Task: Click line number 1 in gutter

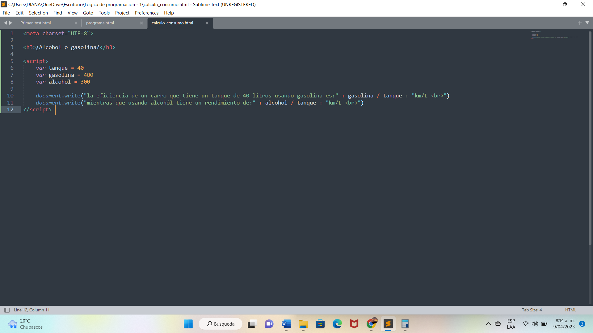Action: click(12, 33)
